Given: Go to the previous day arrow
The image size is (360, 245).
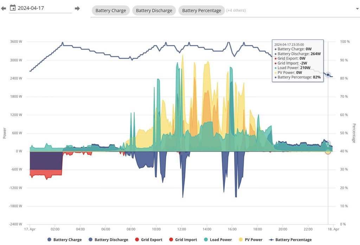Looking at the screenshot, I should 4,8.
